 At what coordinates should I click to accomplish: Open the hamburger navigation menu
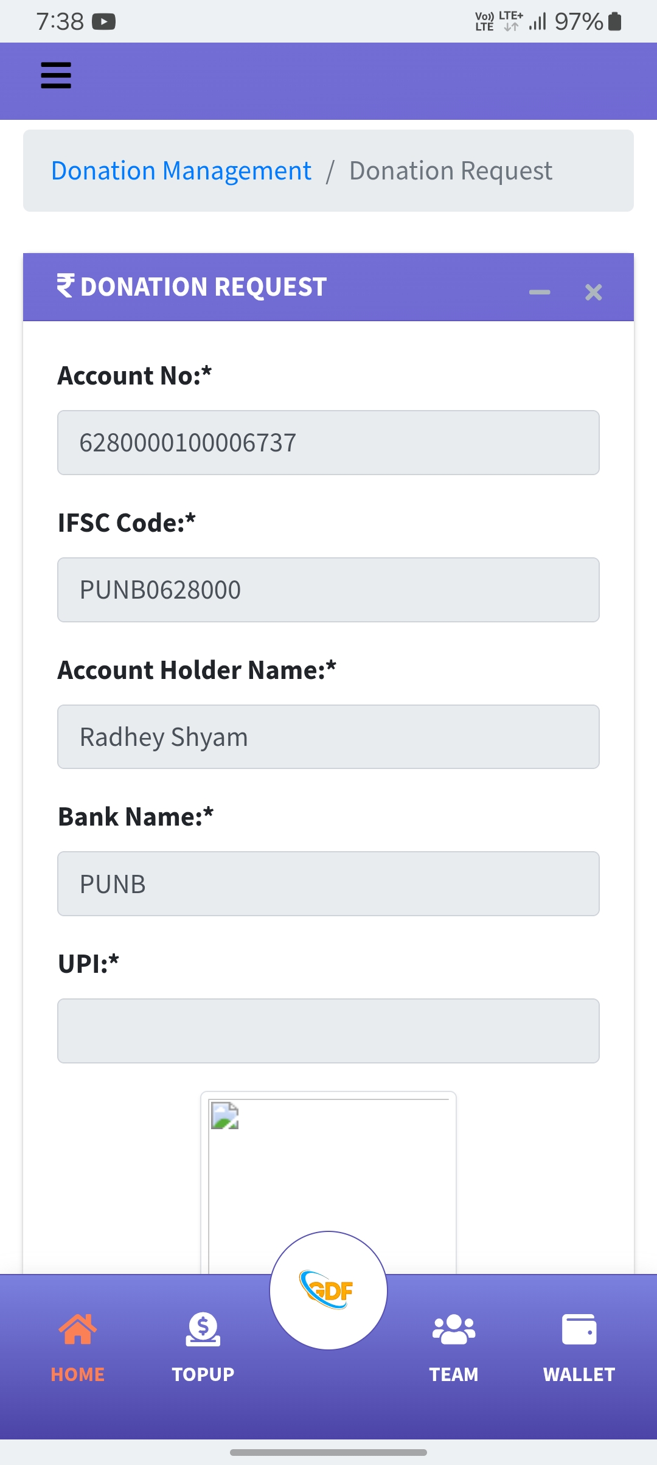tap(56, 75)
